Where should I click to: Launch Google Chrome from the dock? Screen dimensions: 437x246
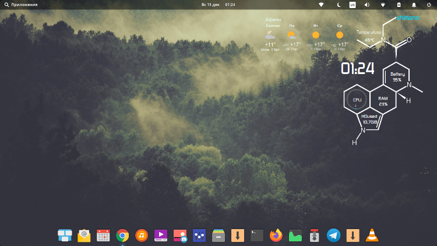pyautogui.click(x=122, y=236)
